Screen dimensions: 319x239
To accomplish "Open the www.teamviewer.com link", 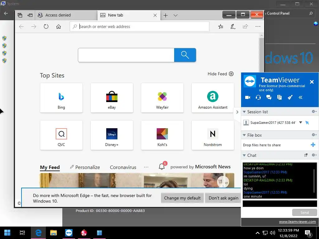I will (297, 222).
